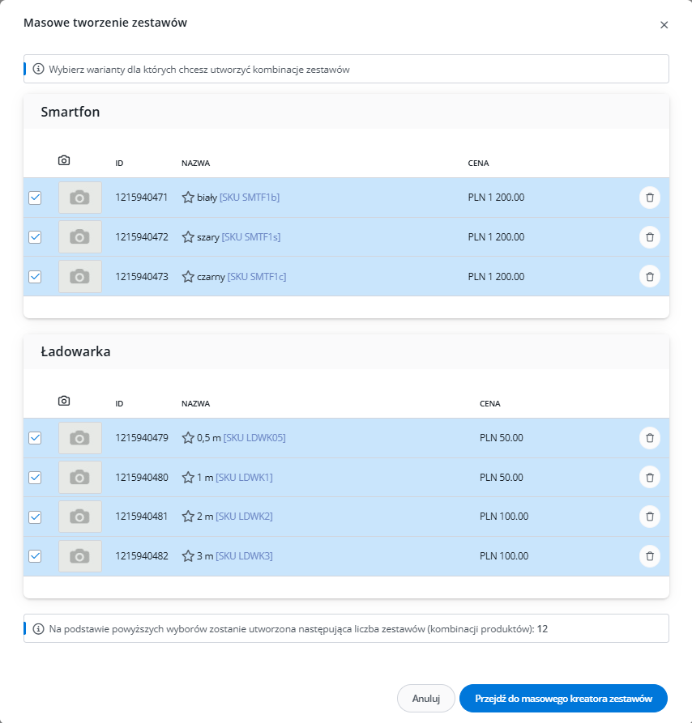
Task: Open the SKU SMTF1b link
Action: (x=250, y=198)
